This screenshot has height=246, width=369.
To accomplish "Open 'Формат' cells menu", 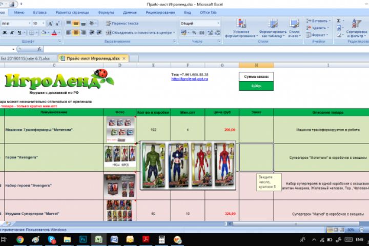I will [x=317, y=35].
